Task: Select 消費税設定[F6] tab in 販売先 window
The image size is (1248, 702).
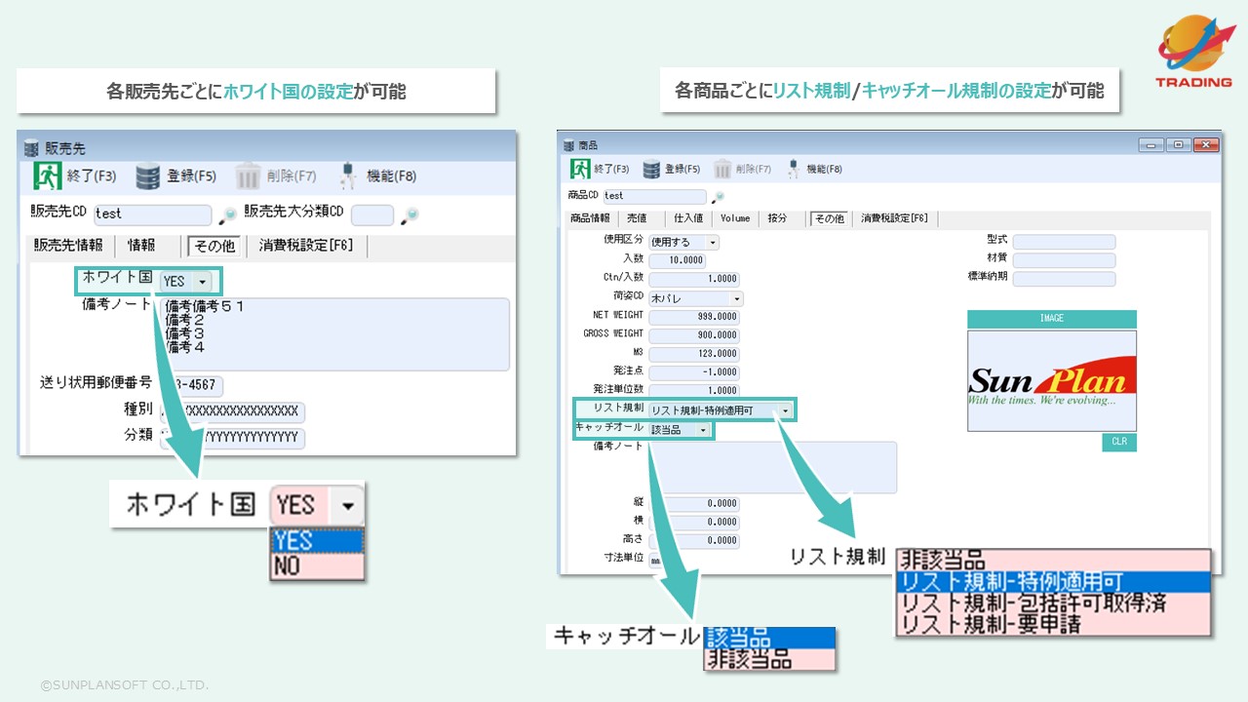Action: tap(305, 246)
